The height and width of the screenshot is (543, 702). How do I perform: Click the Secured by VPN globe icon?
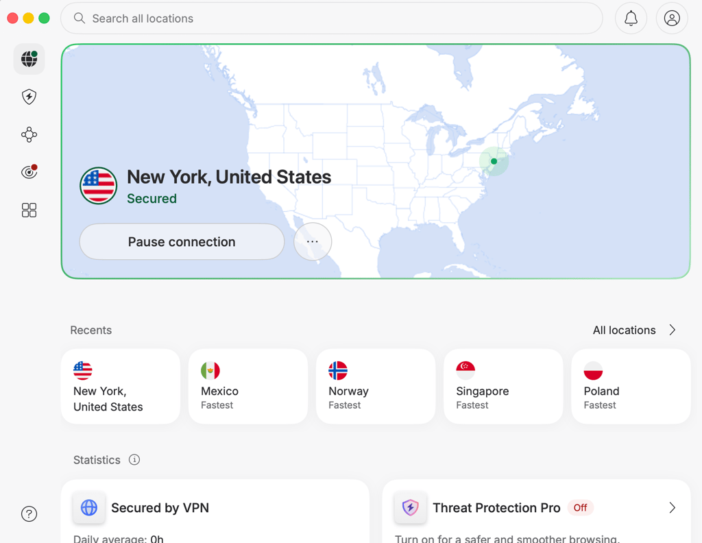coord(89,507)
